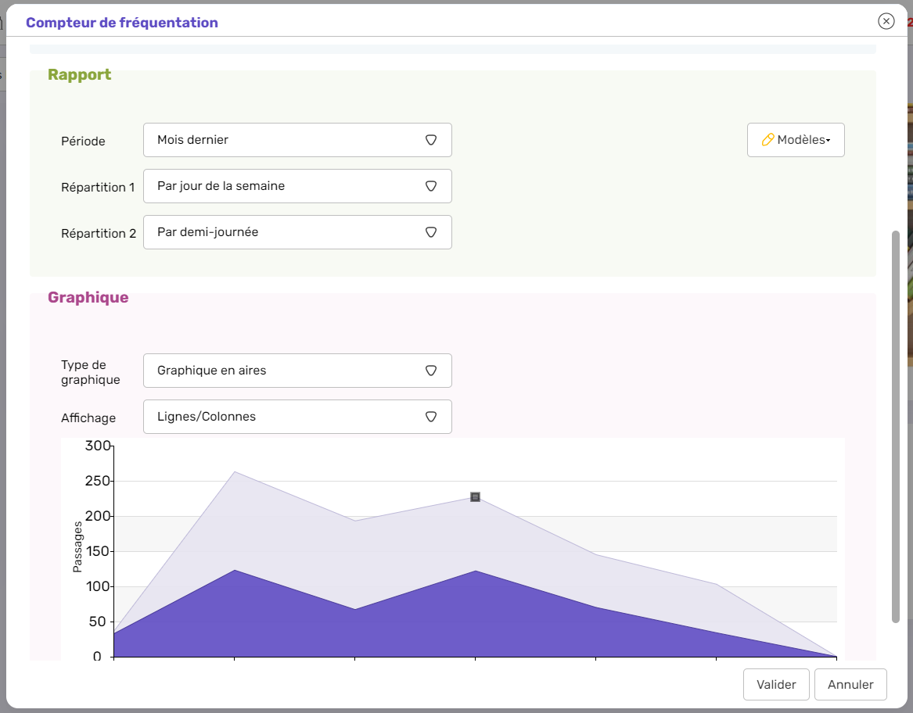This screenshot has width=913, height=713.
Task: Click the Affichage field's arrow icon
Action: click(430, 417)
